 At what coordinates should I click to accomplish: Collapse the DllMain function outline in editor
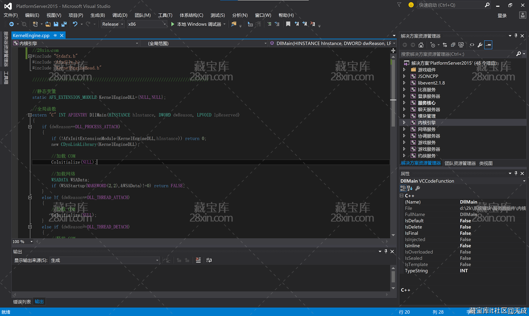(x=30, y=115)
